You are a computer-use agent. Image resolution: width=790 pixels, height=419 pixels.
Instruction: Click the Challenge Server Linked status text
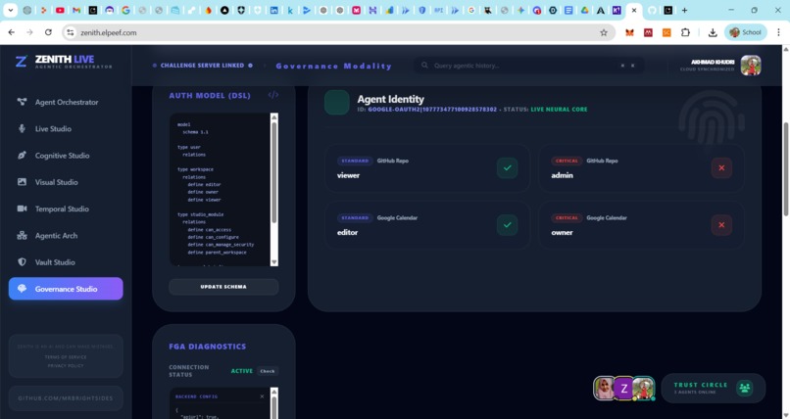[x=202, y=66]
